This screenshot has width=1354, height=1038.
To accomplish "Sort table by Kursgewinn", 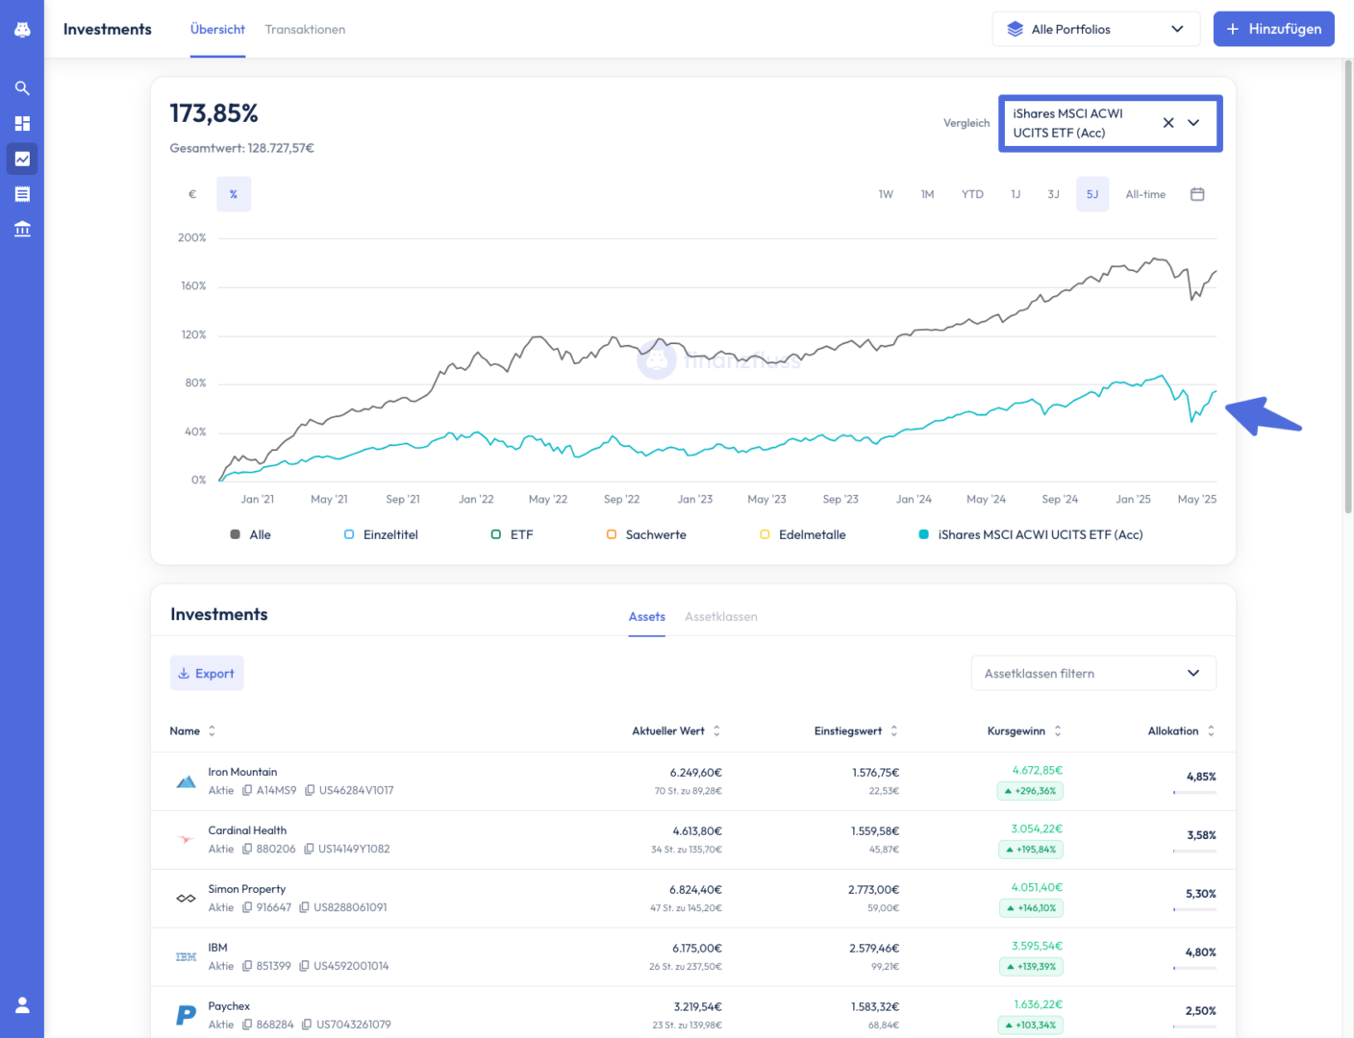I will 1024,731.
